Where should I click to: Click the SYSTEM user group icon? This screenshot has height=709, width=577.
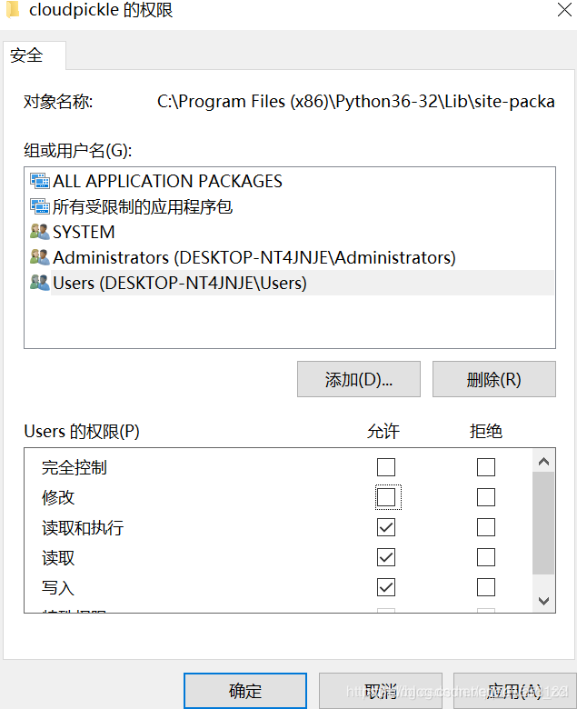click(40, 232)
